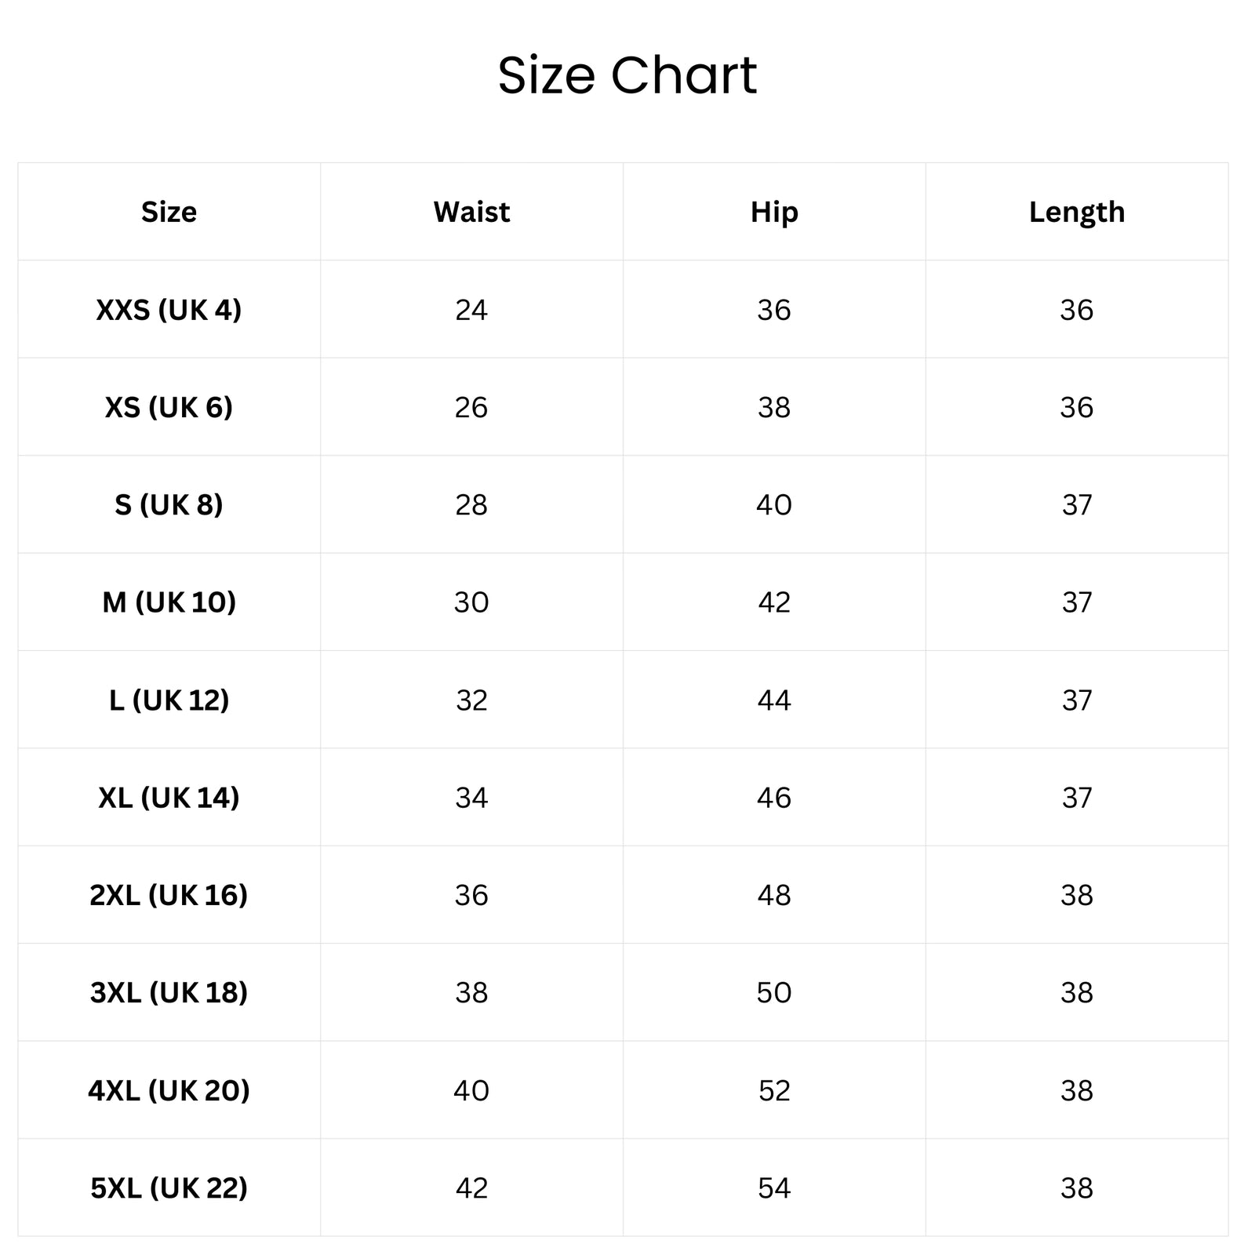Click hip value 54 for 5XL

(x=774, y=1188)
